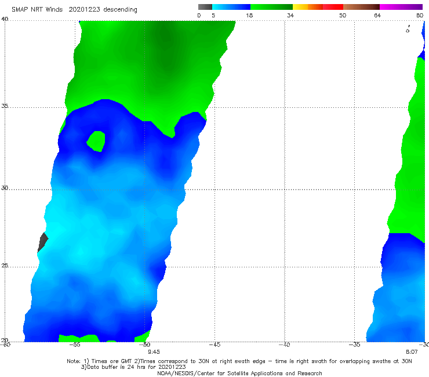Click the latitude label '35' on the left axis
Screen dimensions: 429x377
[5, 106]
